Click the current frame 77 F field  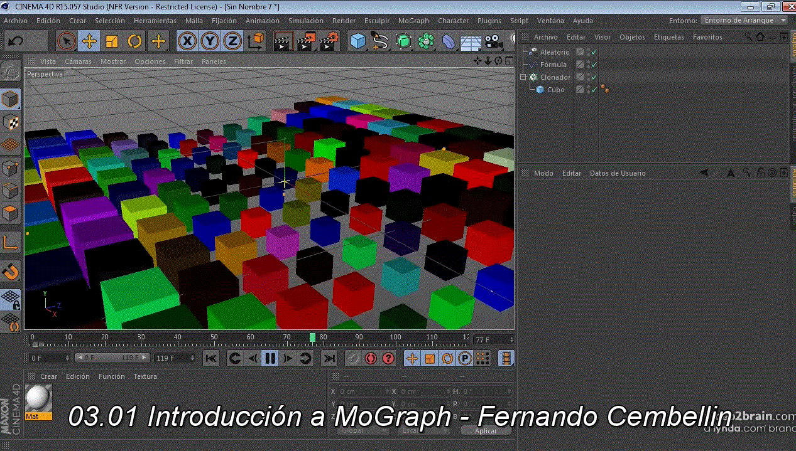pyautogui.click(x=493, y=339)
